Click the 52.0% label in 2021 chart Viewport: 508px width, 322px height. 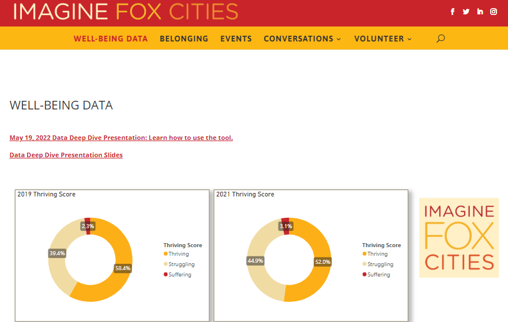323,262
